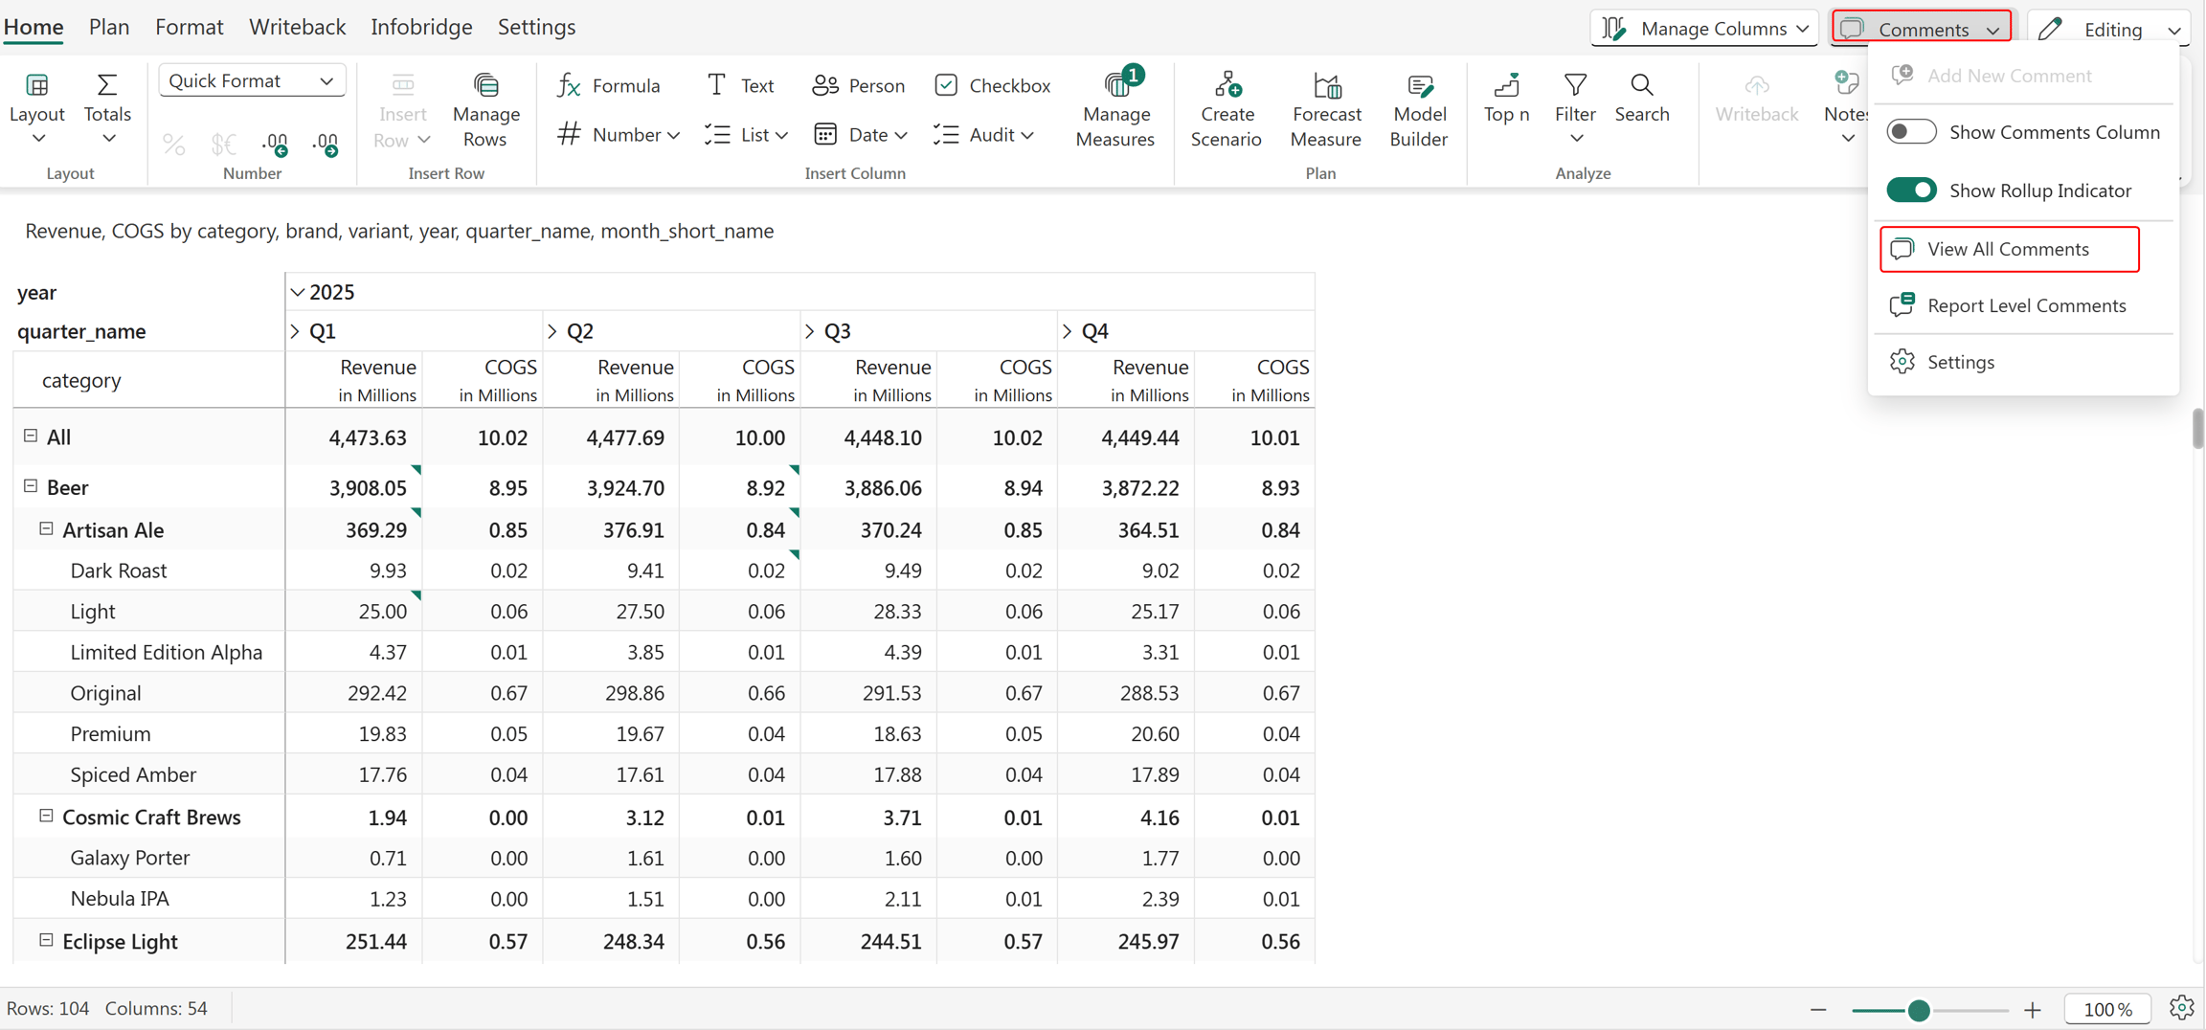This screenshot has width=2206, height=1030.
Task: Turn off Show Rollup Indicator toggle
Action: click(1911, 190)
